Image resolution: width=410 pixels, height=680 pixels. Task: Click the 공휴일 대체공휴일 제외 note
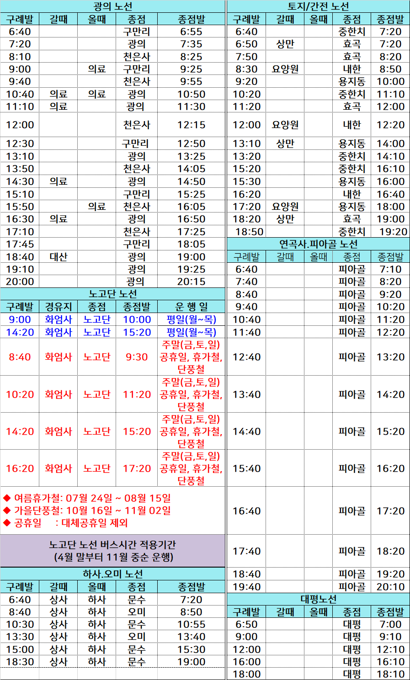pos(66,523)
